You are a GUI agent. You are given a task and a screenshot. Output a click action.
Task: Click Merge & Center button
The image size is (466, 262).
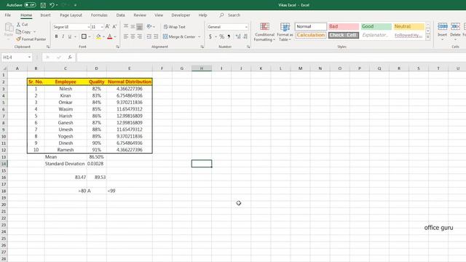[179, 36]
